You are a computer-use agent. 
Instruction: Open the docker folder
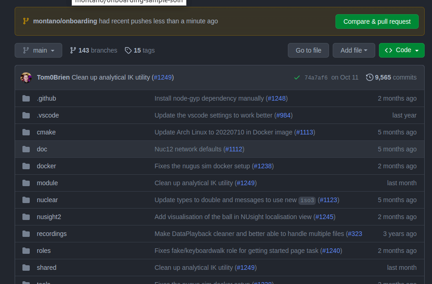46,166
